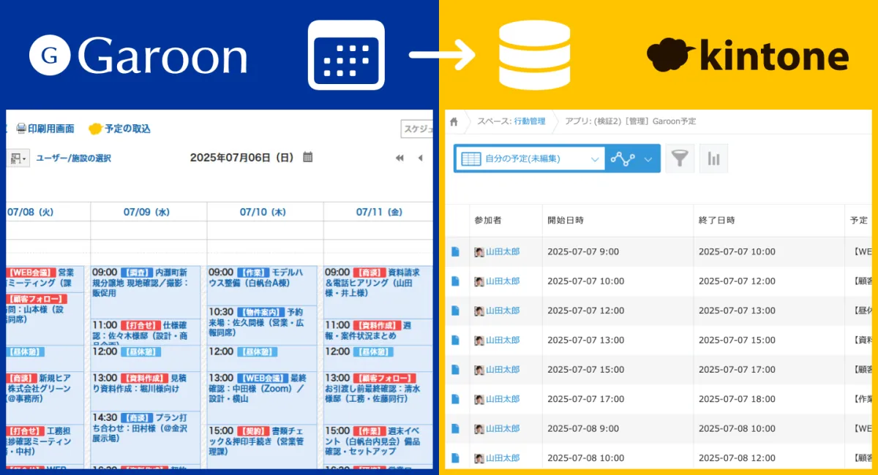Open 山田太郎 in the first table row

pos(502,251)
